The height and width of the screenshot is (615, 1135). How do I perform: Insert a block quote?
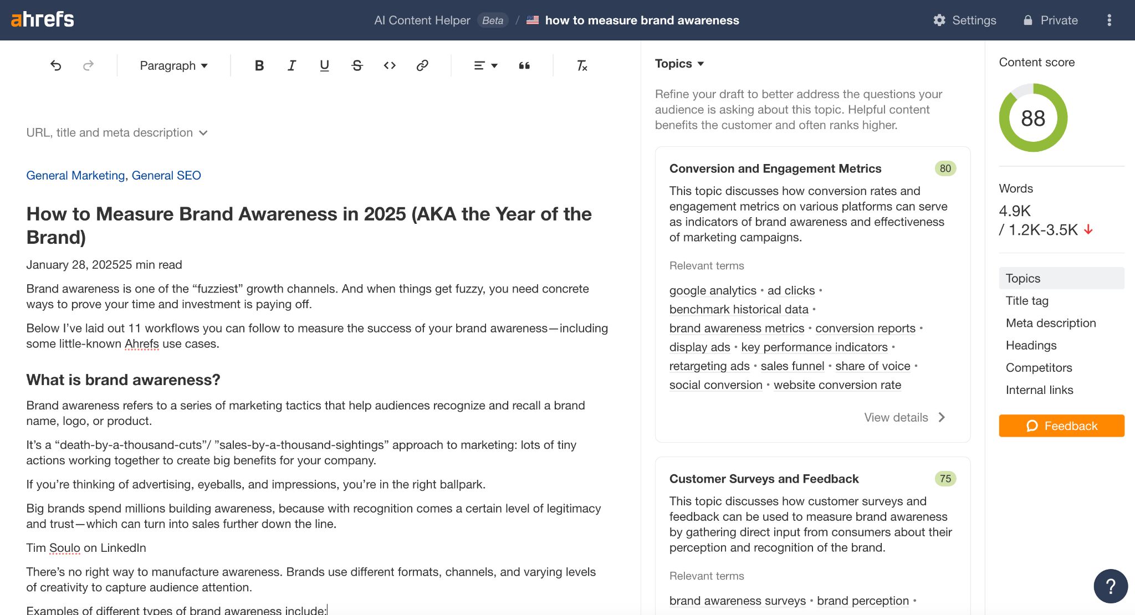[524, 65]
